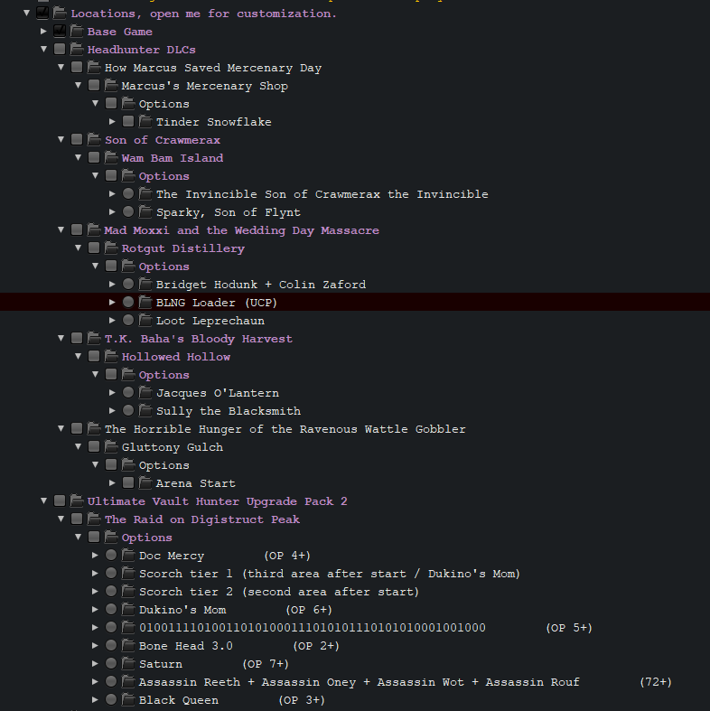Collapse the Headhunter DLCs category
Viewport: 710px width, 711px height.
[x=43, y=50]
